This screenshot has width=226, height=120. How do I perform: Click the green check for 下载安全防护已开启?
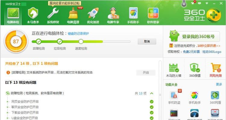point(152,112)
